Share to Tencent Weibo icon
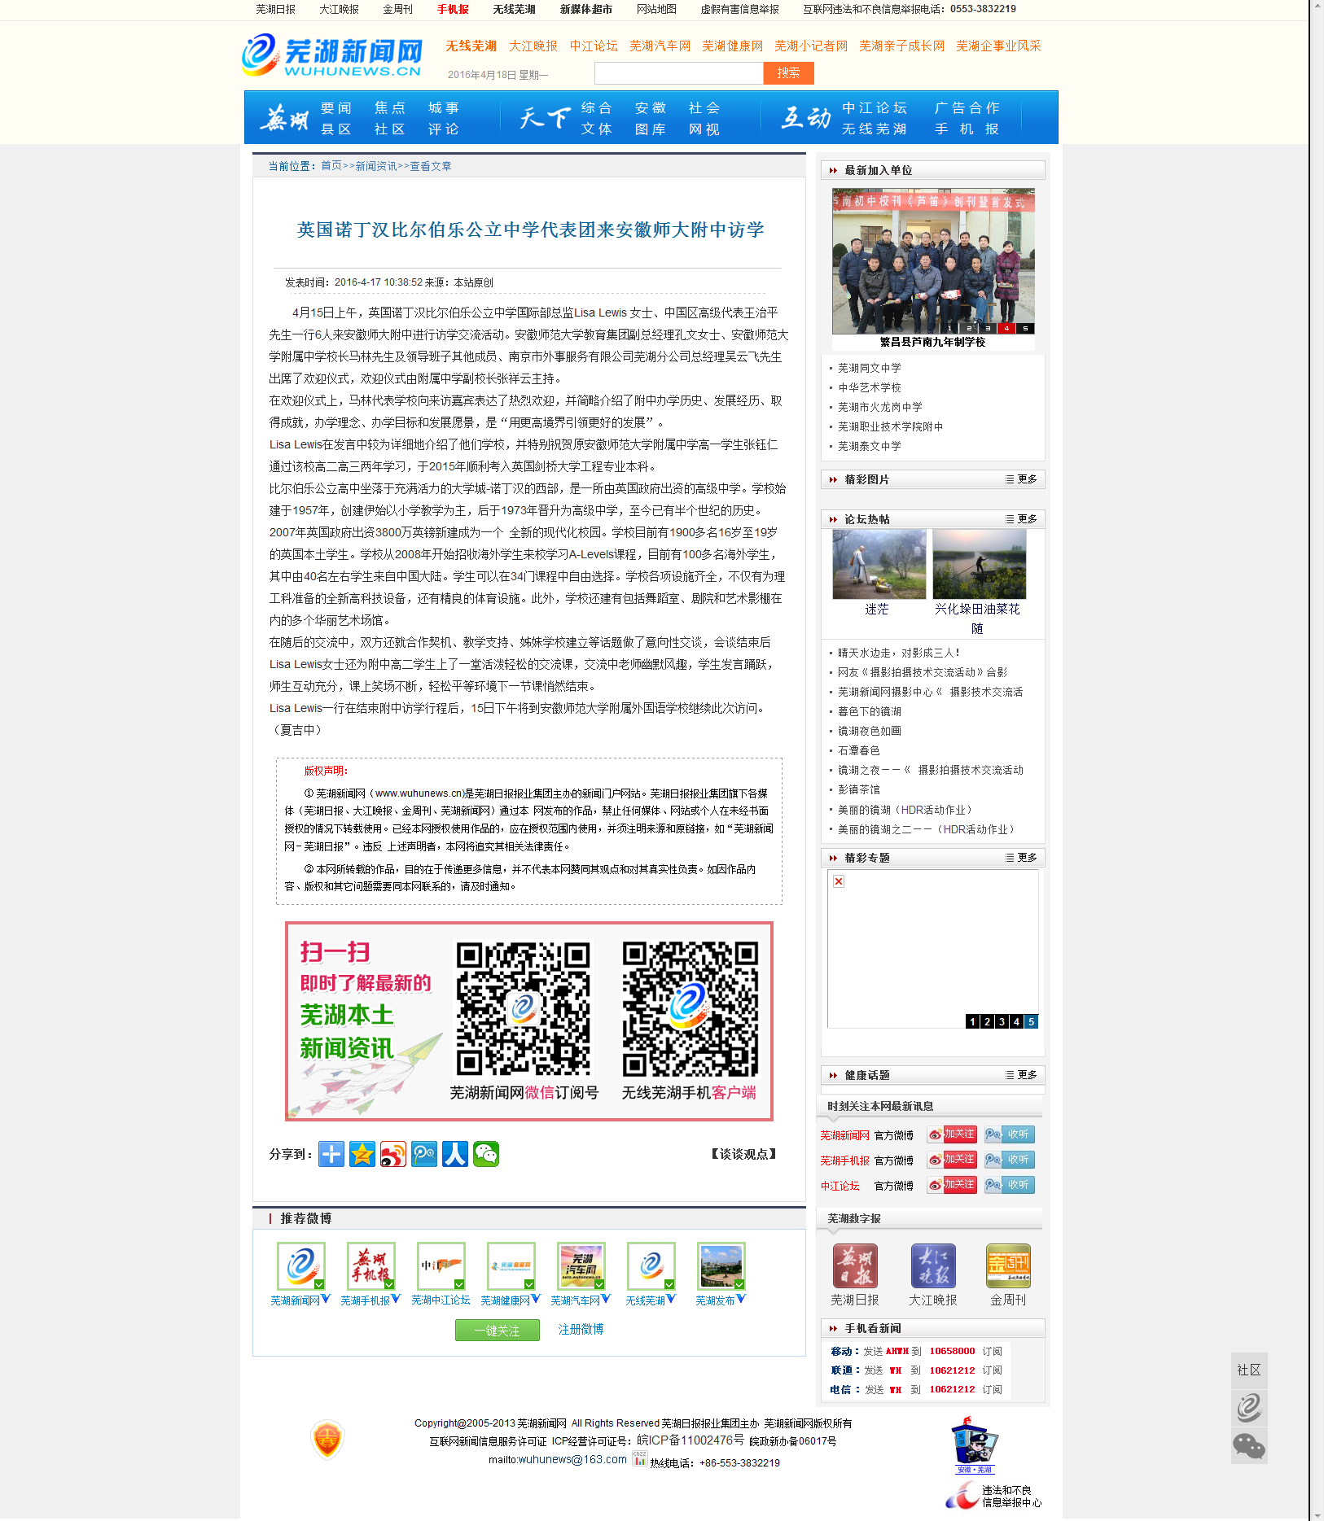 click(424, 1154)
